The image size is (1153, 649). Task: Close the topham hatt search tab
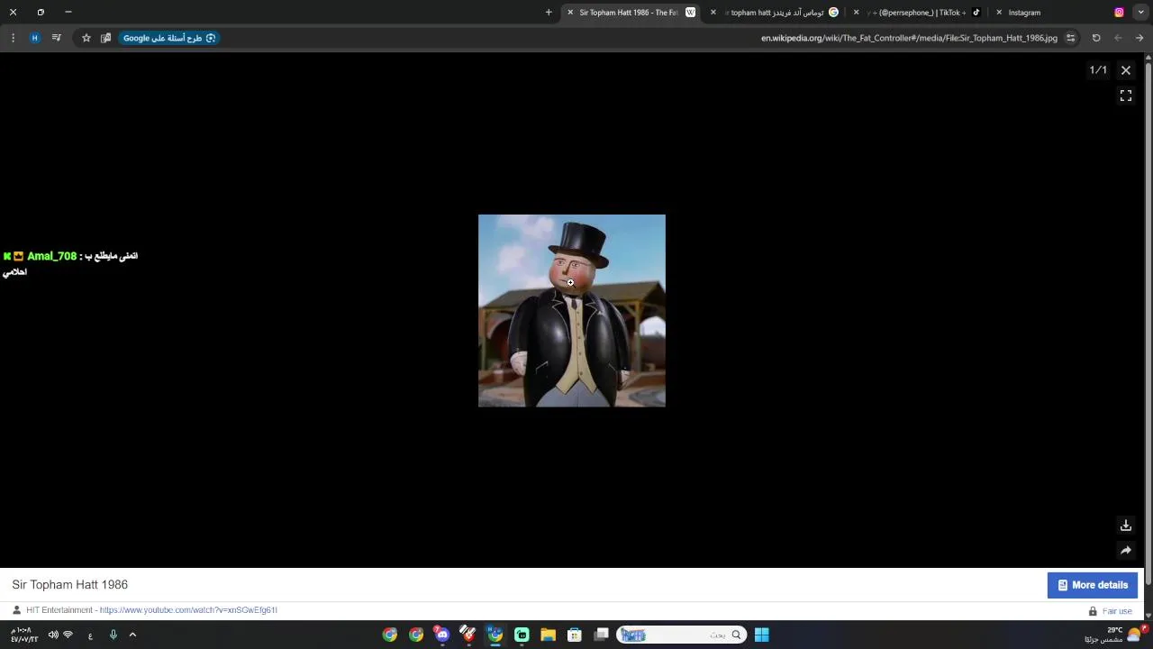(713, 13)
